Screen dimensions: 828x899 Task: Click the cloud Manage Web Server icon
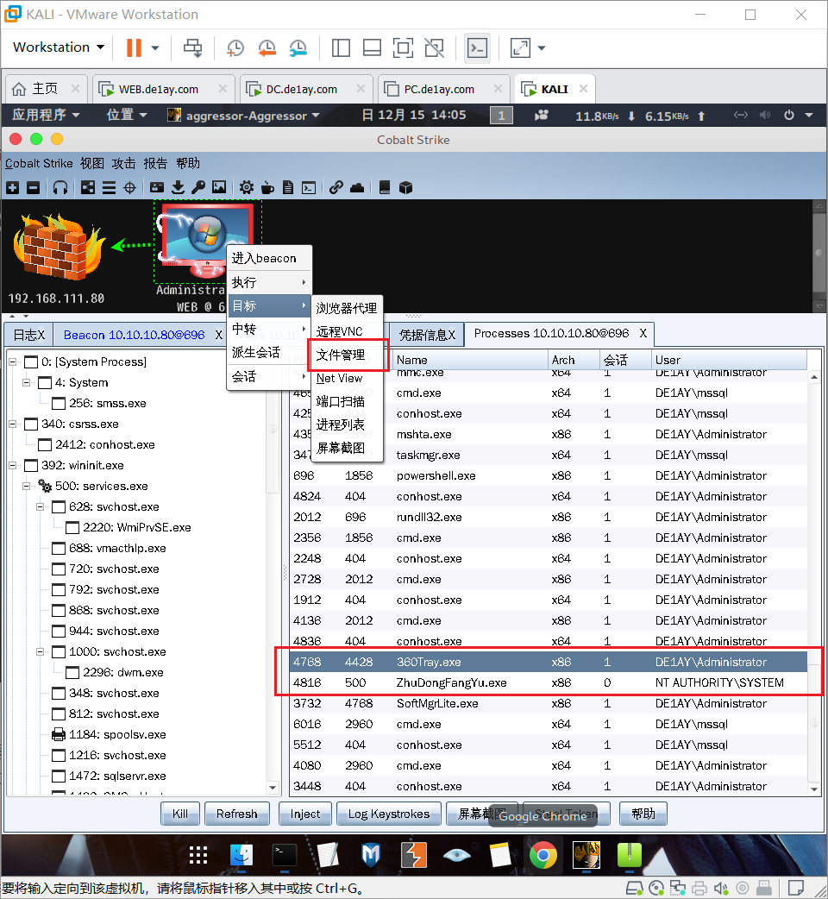coord(357,187)
